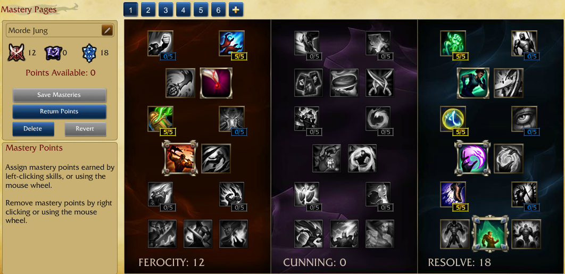
Task: Add a new mastery page with plus button
Action: point(236,10)
